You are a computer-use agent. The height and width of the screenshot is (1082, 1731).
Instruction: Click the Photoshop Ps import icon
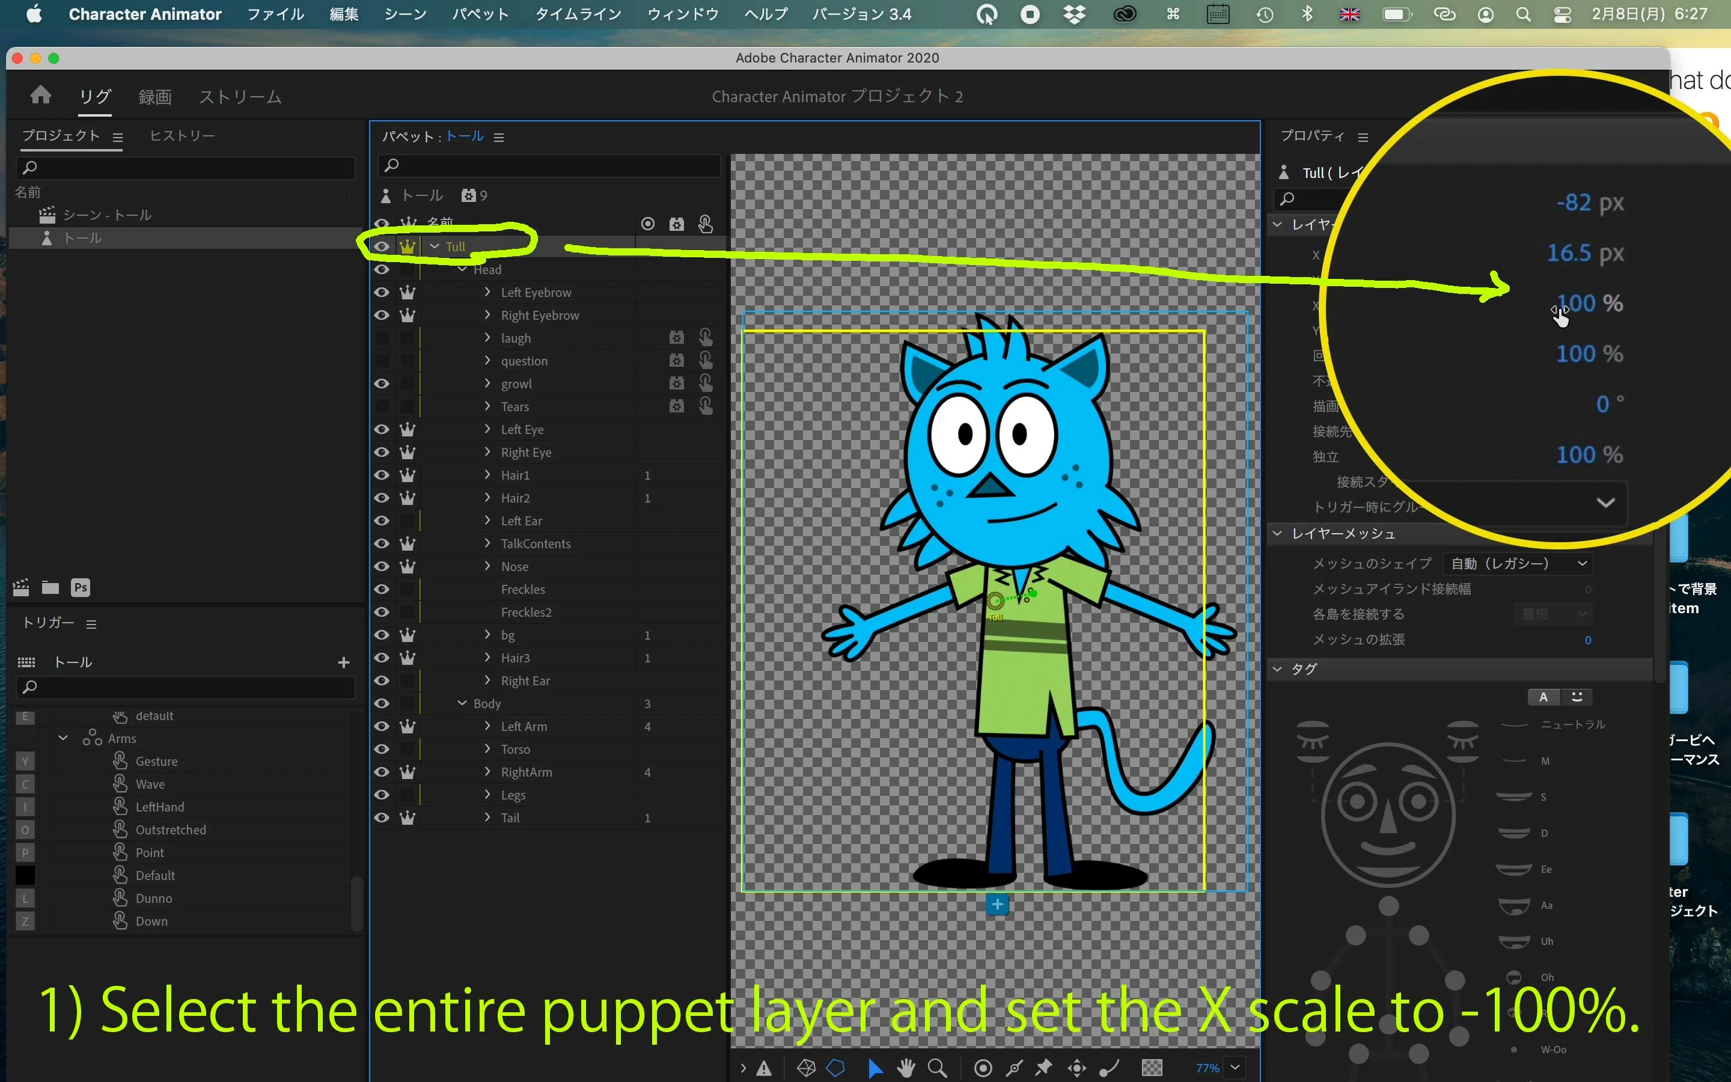(x=80, y=587)
